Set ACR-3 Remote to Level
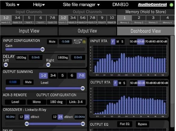Image resolution: width=176 pixels, height=131 pixels. (x=15, y=102)
